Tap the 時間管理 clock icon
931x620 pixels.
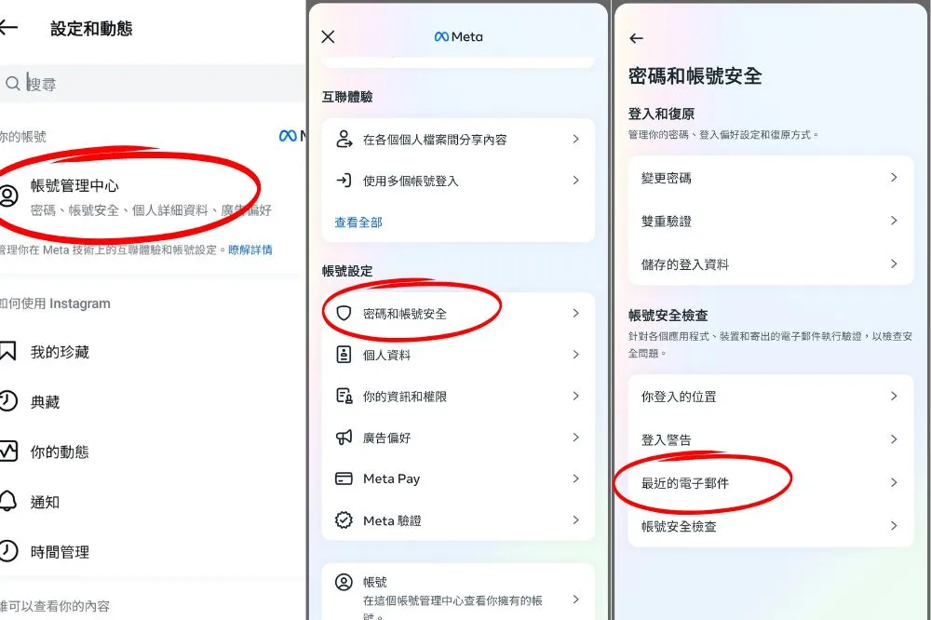tap(7, 550)
